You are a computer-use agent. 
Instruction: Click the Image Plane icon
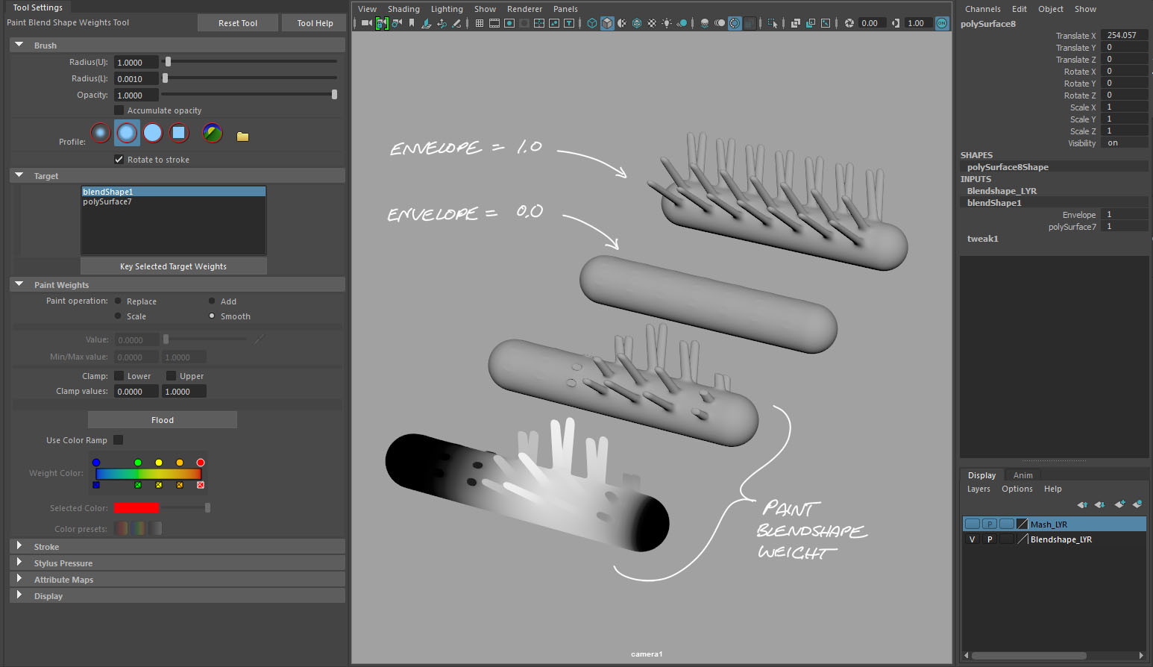[426, 23]
